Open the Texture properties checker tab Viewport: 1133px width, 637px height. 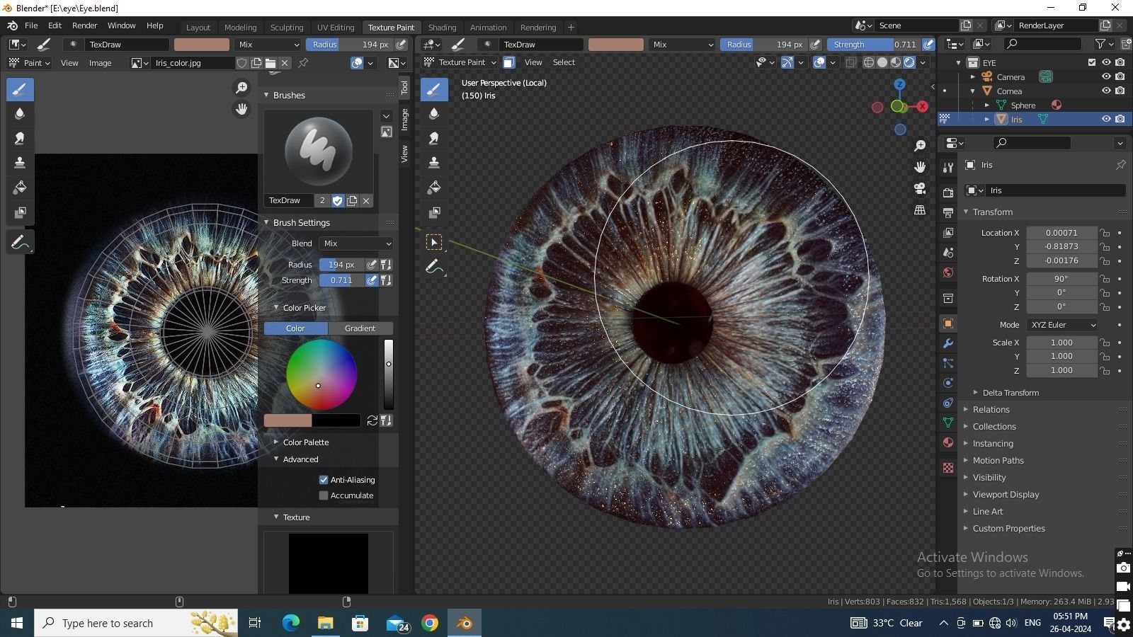pos(948,468)
